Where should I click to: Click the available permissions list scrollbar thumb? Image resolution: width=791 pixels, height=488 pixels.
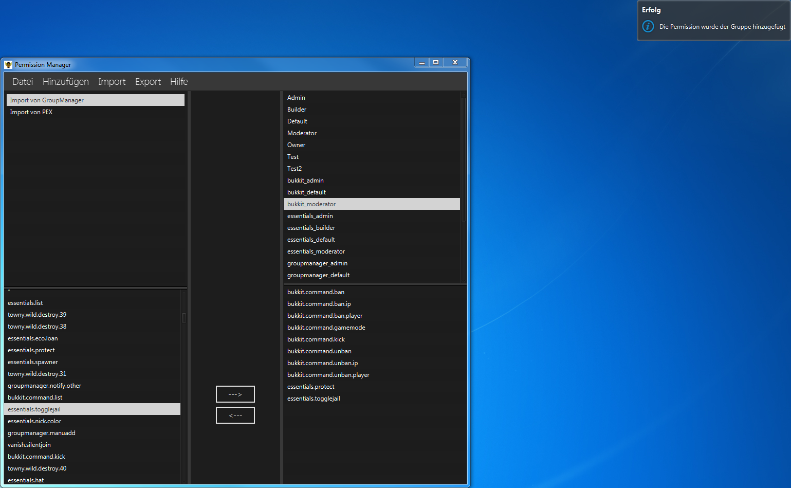pos(184,318)
